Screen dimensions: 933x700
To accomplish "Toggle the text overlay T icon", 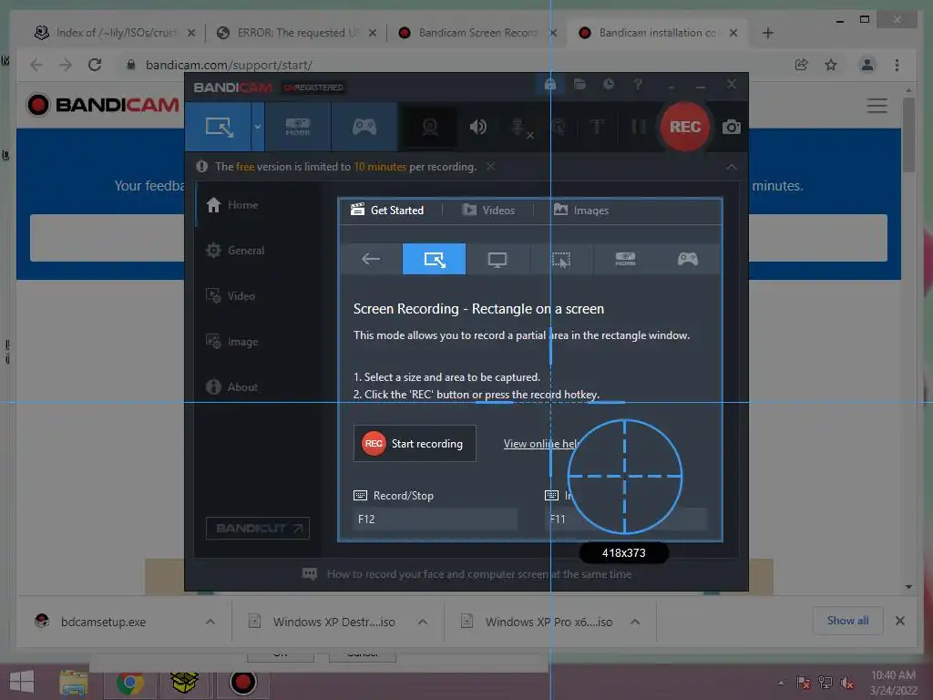I will (597, 127).
